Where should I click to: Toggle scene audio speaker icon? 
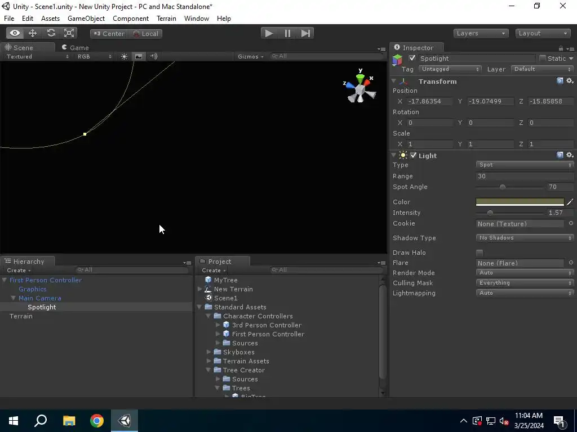(x=154, y=56)
